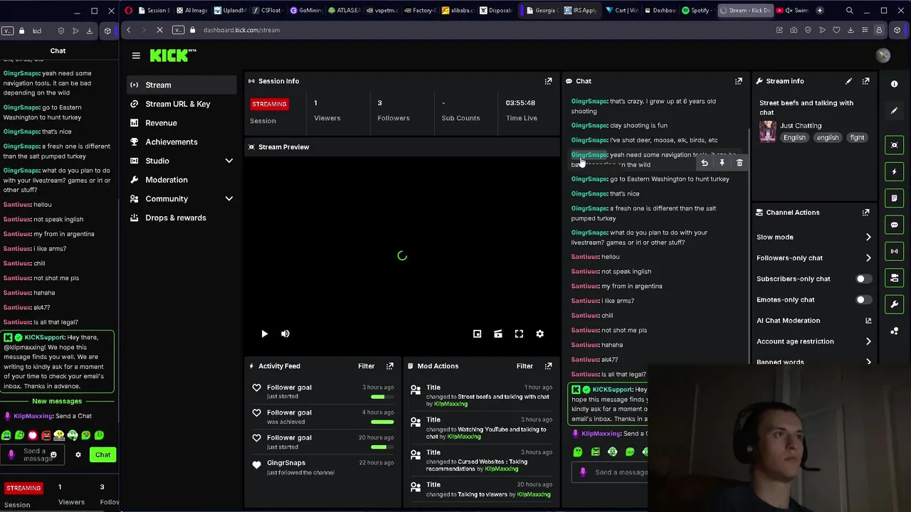911x512 pixels.
Task: Mute the stream preview volume
Action: tap(285, 334)
